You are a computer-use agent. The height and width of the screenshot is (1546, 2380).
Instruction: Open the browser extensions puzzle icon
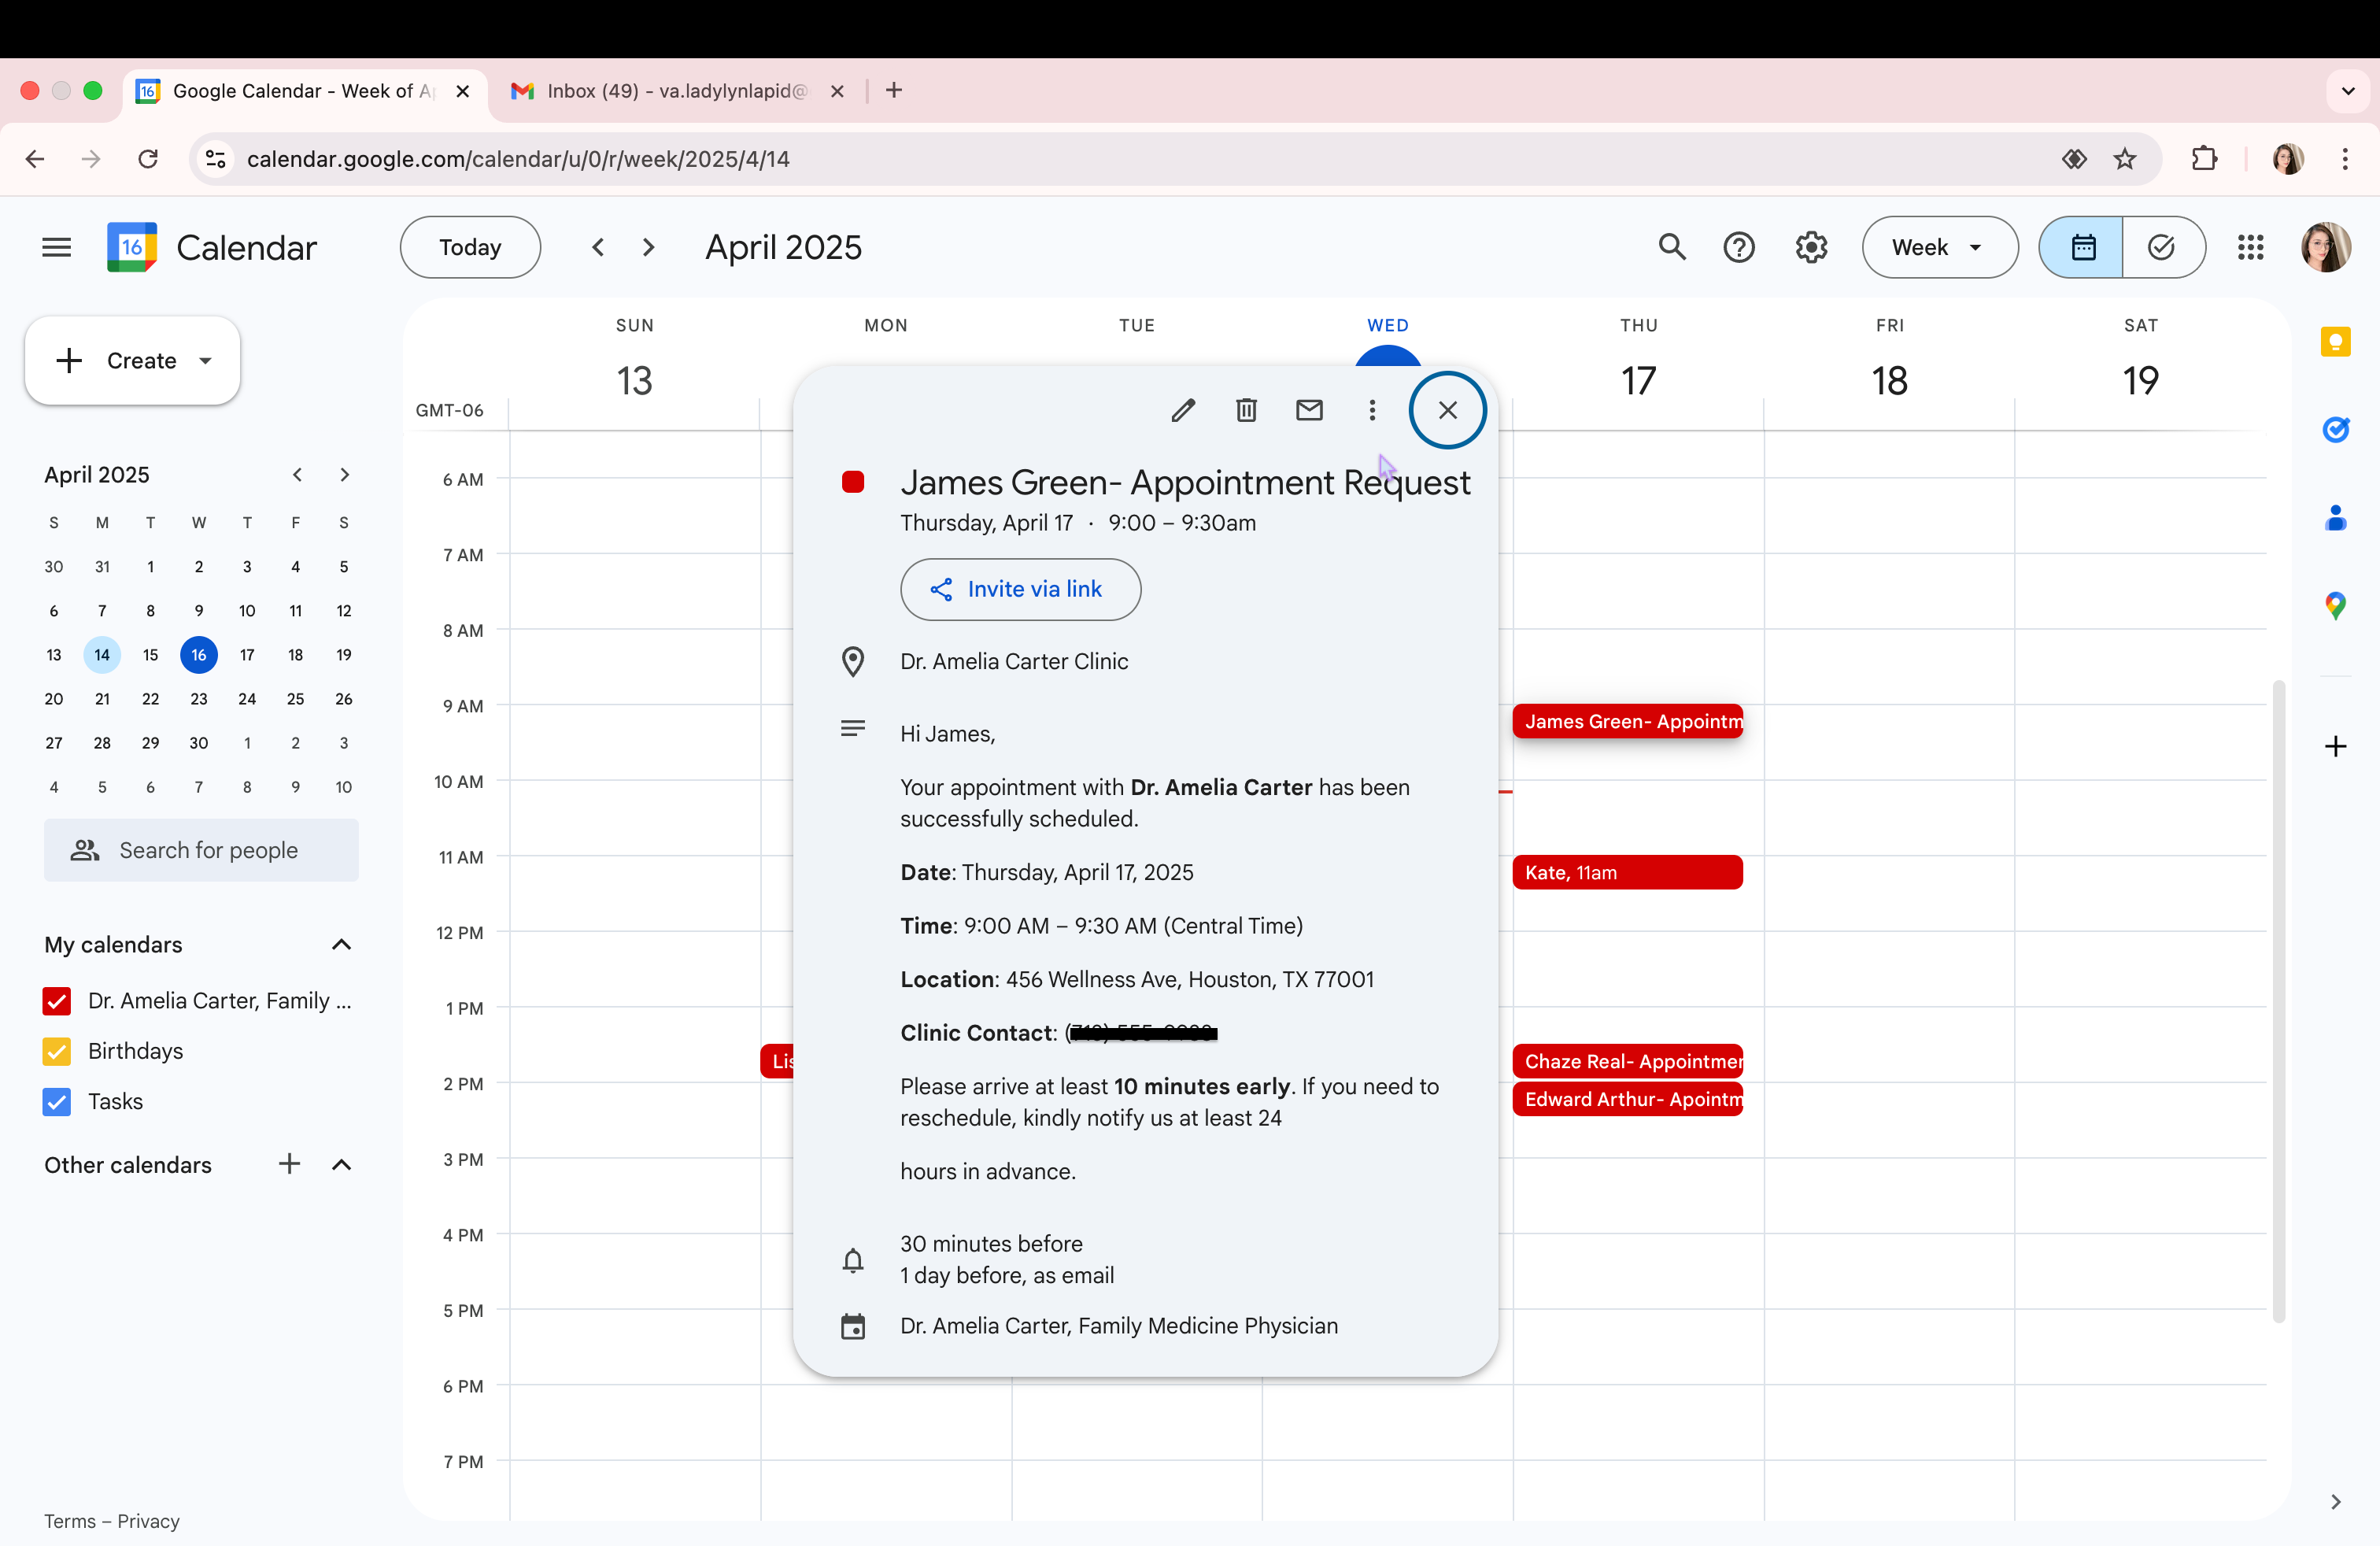2204,159
